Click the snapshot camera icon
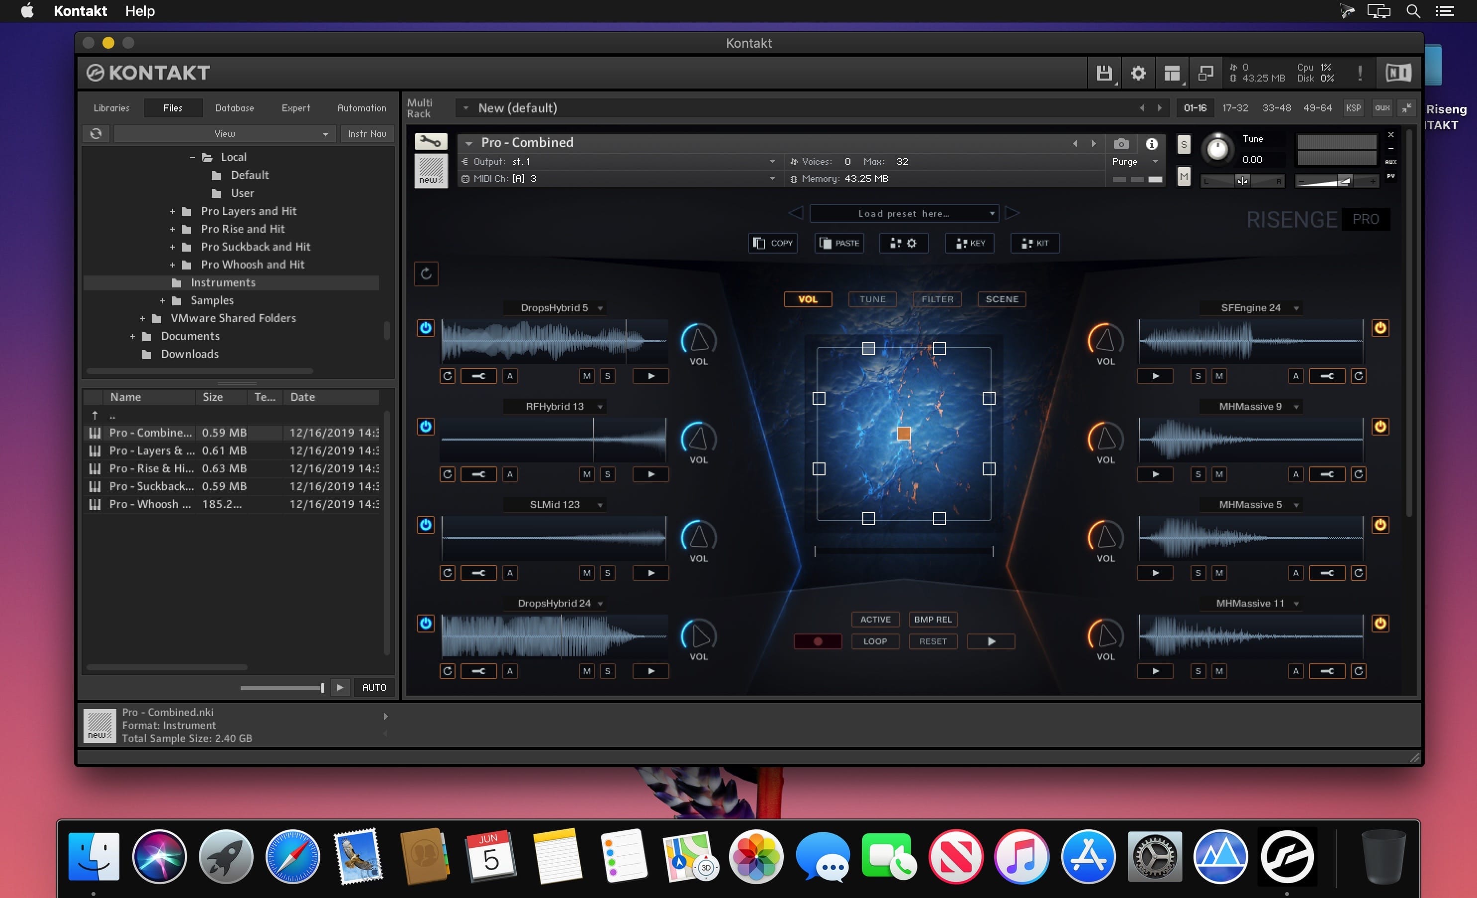1477x898 pixels. pos(1121,144)
